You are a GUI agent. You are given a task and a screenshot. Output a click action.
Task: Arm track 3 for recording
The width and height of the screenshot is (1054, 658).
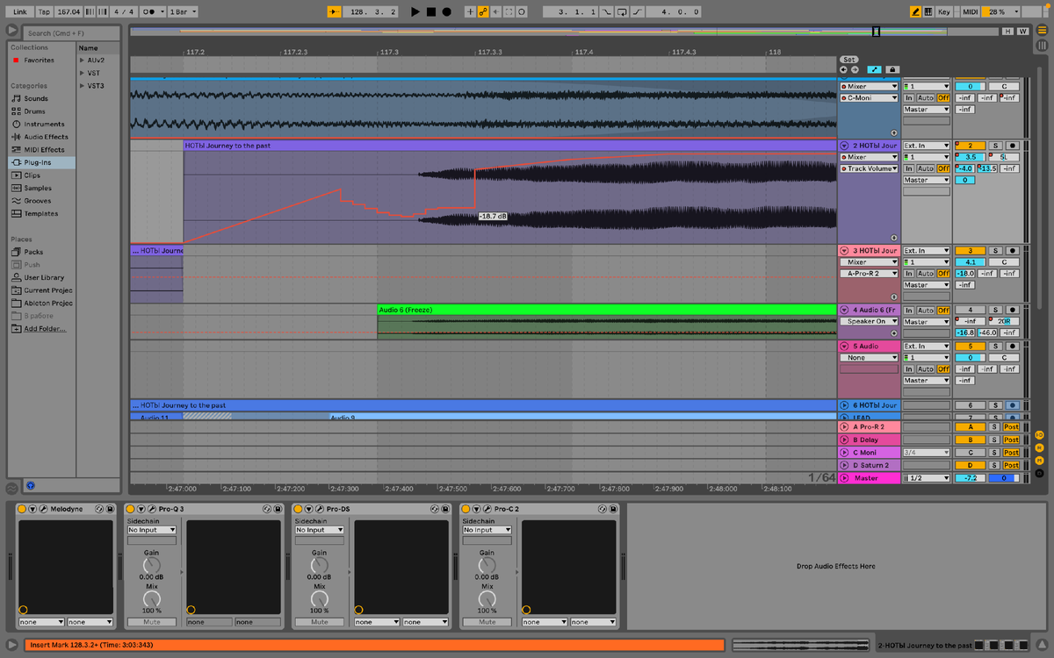click(x=1012, y=251)
